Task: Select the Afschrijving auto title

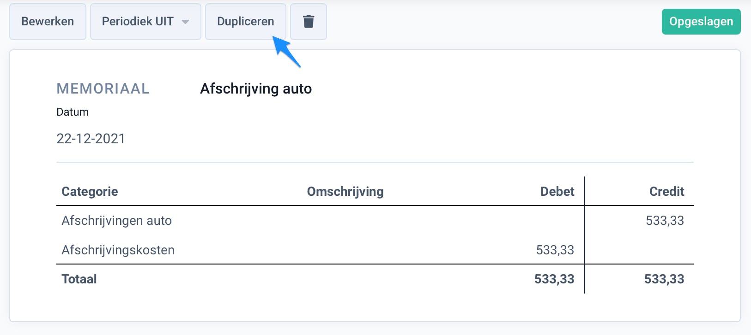Action: coord(256,88)
